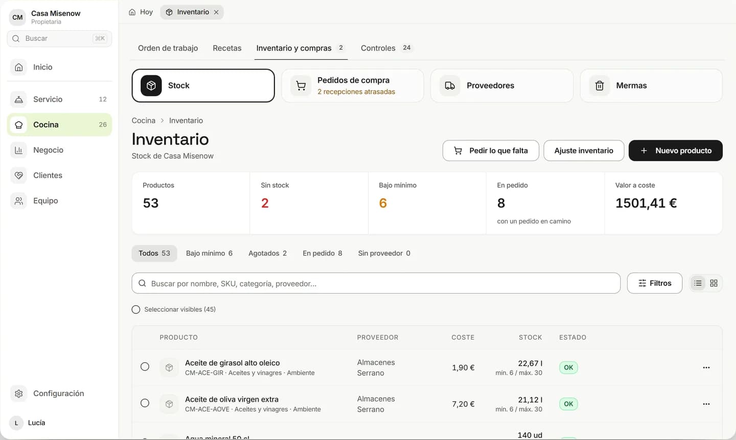
Task: Click the Mermas trash icon
Action: coord(600,86)
